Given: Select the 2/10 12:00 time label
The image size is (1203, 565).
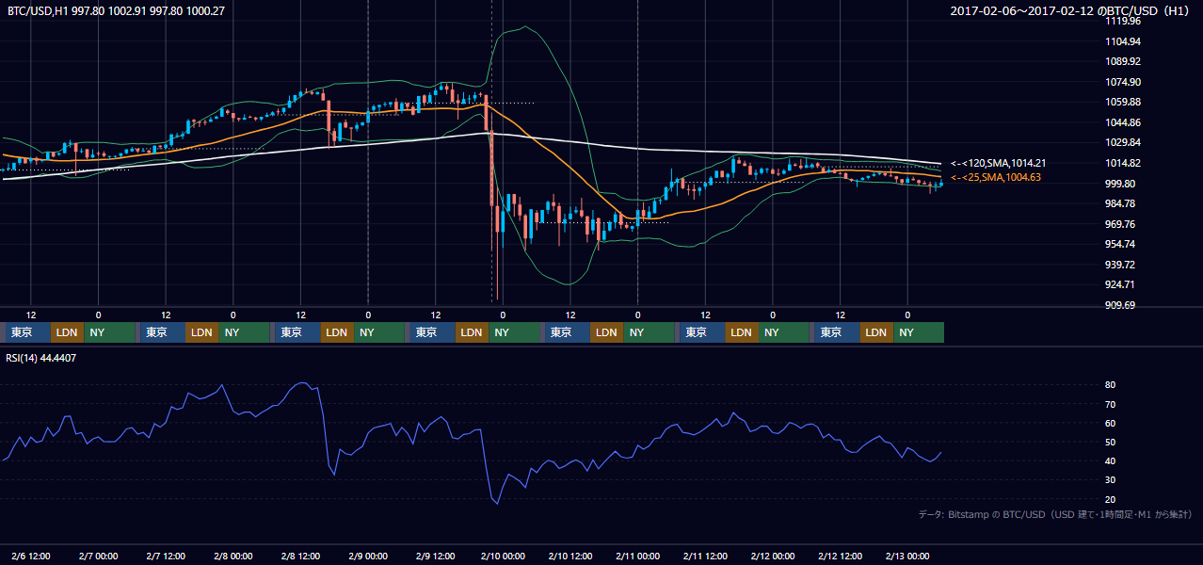Looking at the screenshot, I should click(570, 556).
